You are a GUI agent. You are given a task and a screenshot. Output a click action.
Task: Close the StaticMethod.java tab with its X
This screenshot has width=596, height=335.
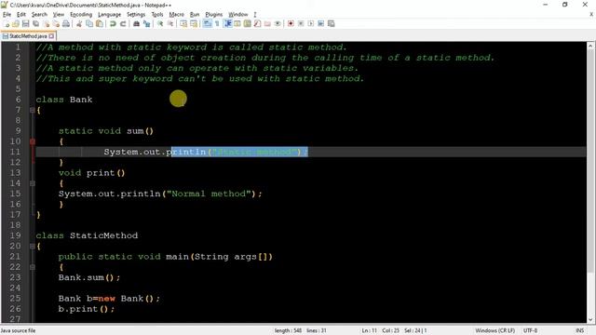coord(52,36)
